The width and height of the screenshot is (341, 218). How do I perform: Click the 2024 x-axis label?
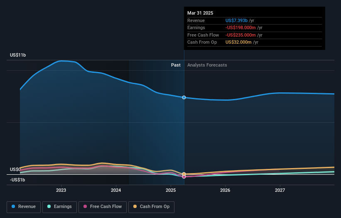tap(116, 190)
